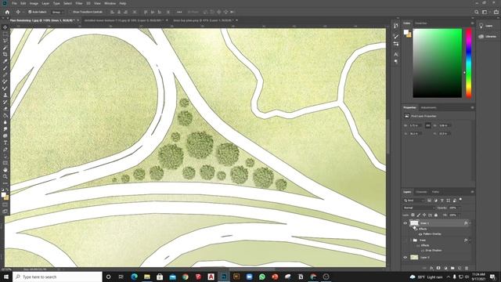Click the Windows search box

[x=57, y=277]
